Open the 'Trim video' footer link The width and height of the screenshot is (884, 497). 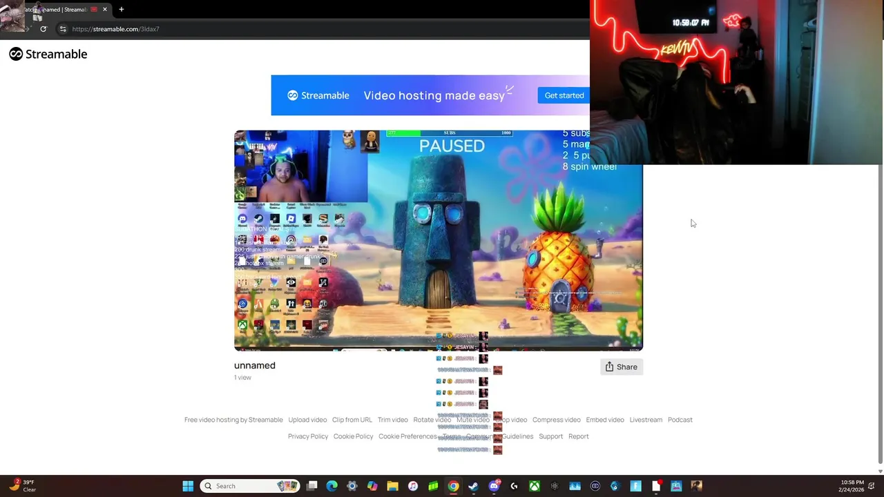(x=392, y=420)
